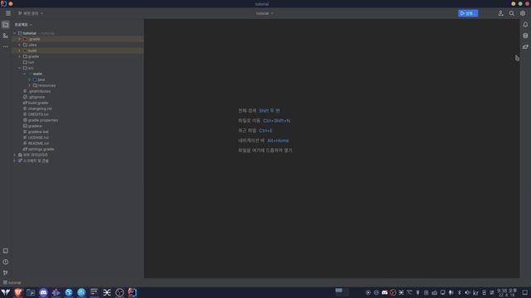The image size is (531, 298).
Task: Click the Ctrl+Shift+N go to file hint
Action: point(276,121)
